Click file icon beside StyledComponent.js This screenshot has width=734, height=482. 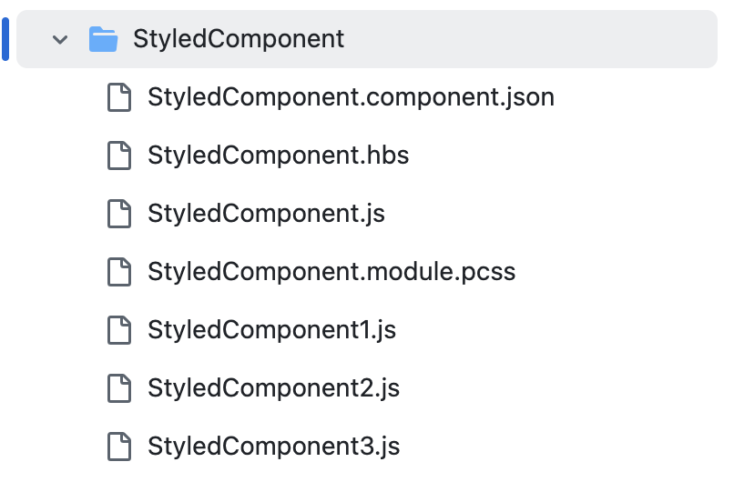click(x=119, y=214)
